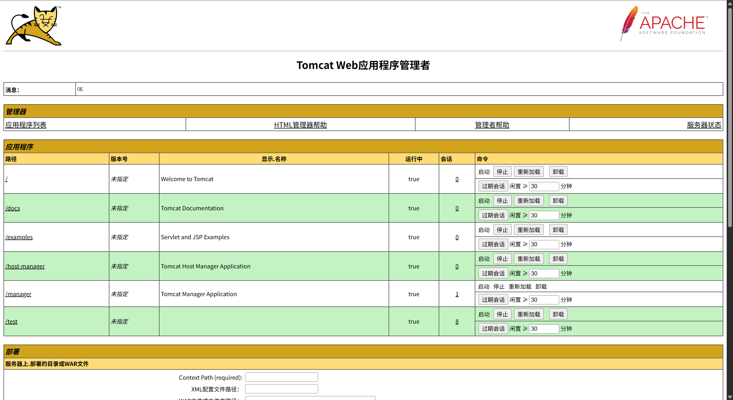The width and height of the screenshot is (733, 400).
Task: Expire sessions for root / app
Action: tap(493, 186)
